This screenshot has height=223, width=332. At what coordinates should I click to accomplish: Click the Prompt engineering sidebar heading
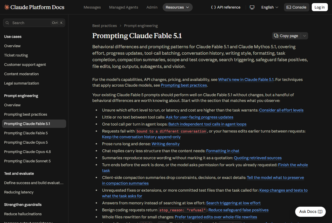(21, 96)
